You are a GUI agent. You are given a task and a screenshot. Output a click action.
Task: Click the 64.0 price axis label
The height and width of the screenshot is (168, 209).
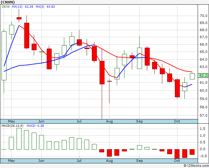click(x=203, y=59)
